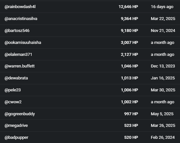Open the @warren.buffett profile link
The width and height of the screenshot is (180, 143).
(20, 66)
